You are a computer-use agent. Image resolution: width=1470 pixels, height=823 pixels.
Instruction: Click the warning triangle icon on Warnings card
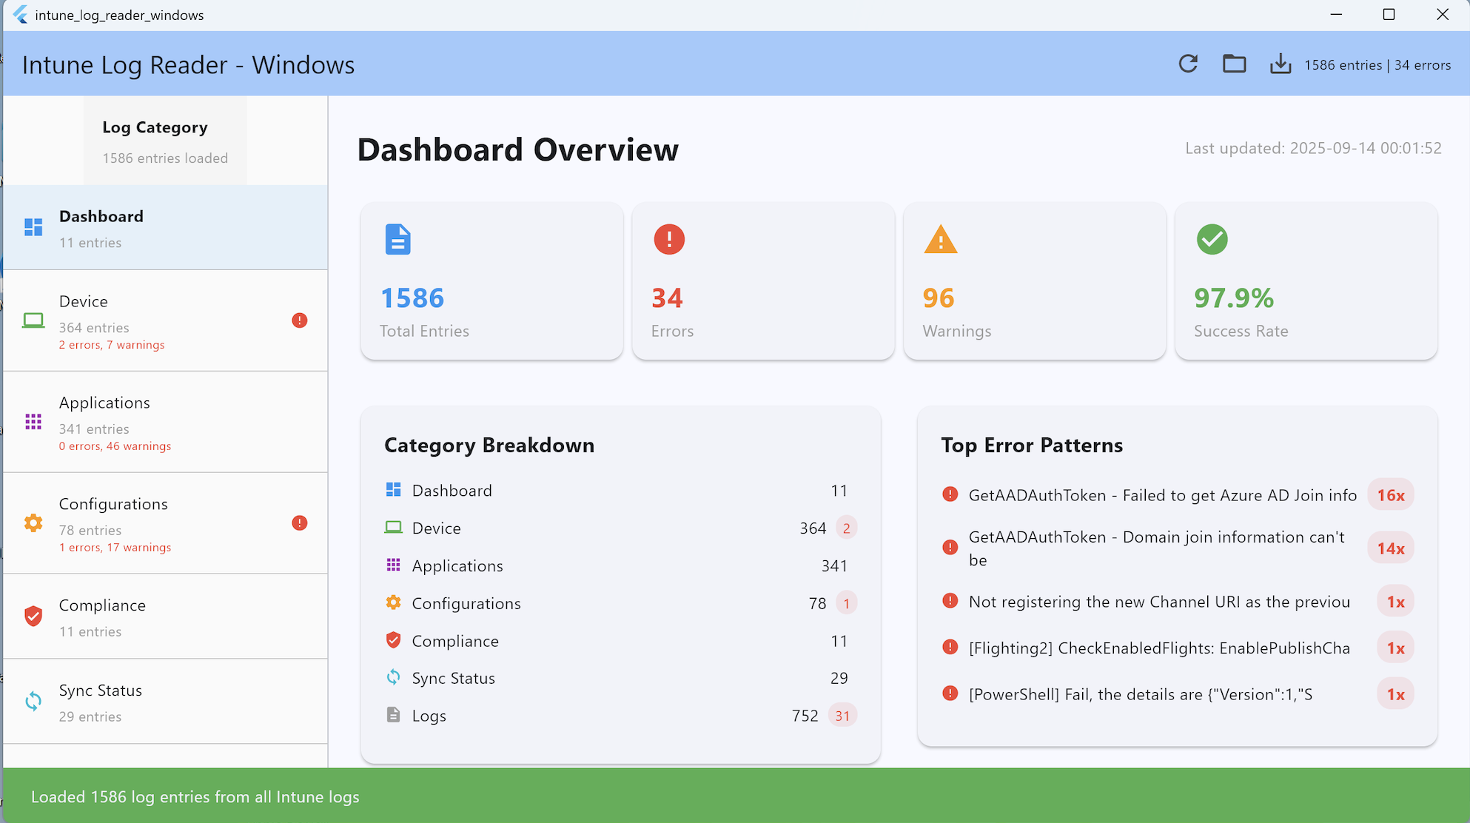click(940, 239)
